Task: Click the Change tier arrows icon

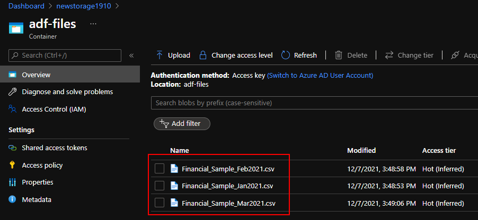Action: point(389,55)
